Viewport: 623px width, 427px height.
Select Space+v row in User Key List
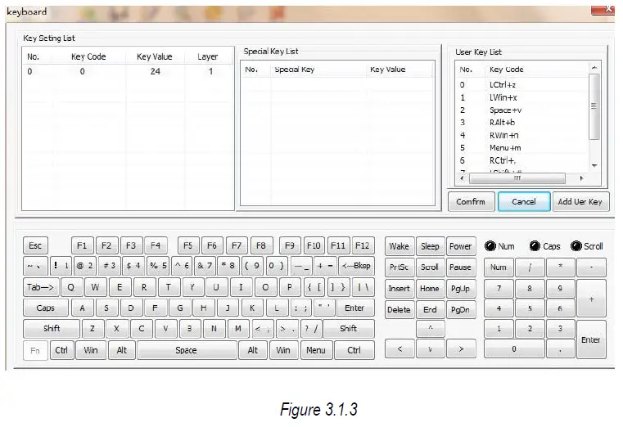click(522, 110)
